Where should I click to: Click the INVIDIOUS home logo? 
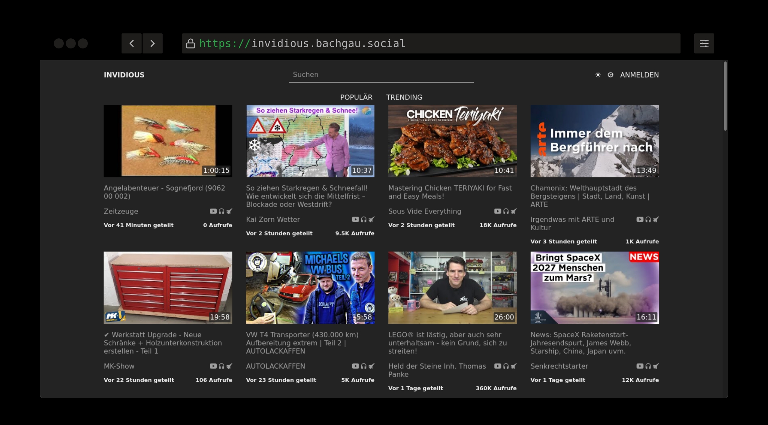(124, 75)
